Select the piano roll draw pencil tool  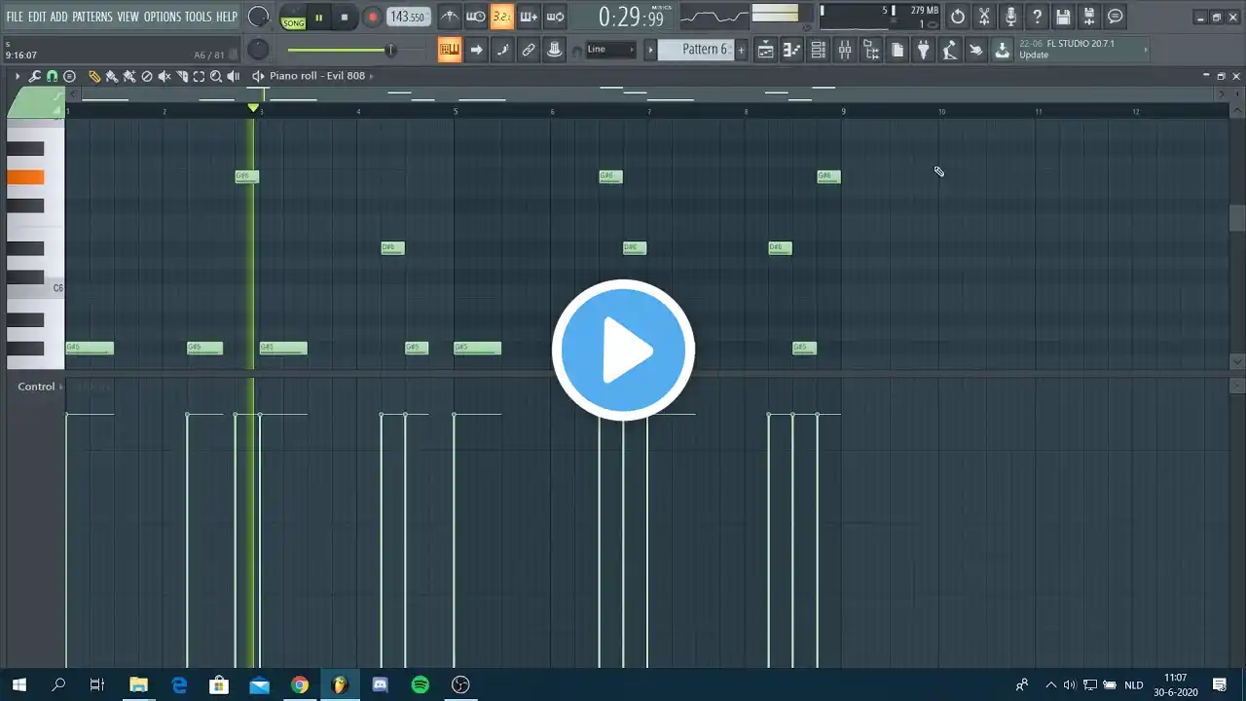pos(94,76)
